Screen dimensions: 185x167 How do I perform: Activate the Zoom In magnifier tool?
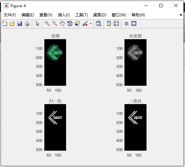coord(47,23)
